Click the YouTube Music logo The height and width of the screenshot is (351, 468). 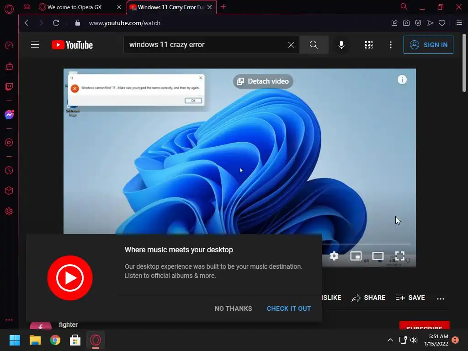point(70,278)
